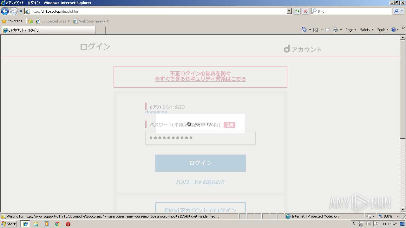Select the dアカウント - ログイン tab
406x228 pixels.
(49, 30)
